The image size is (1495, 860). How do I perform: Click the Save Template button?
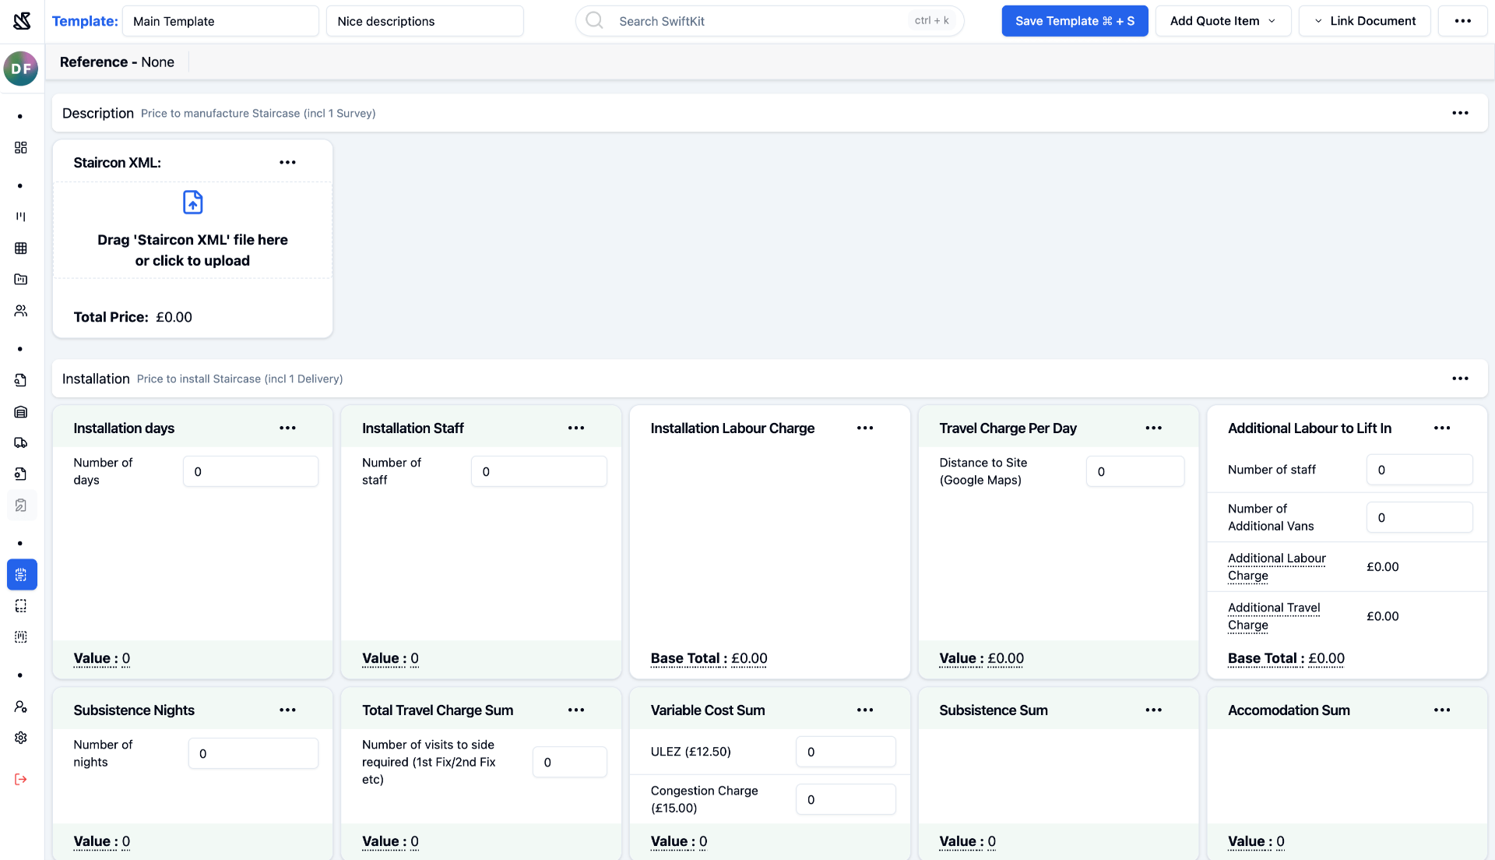click(1075, 21)
